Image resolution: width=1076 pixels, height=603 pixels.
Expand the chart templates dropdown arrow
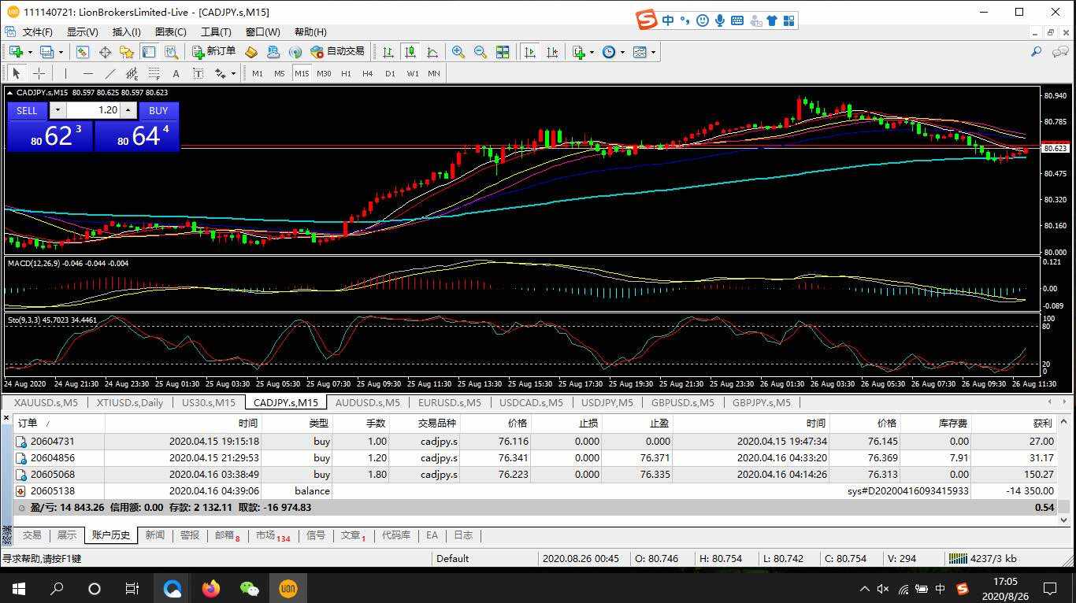[653, 53]
